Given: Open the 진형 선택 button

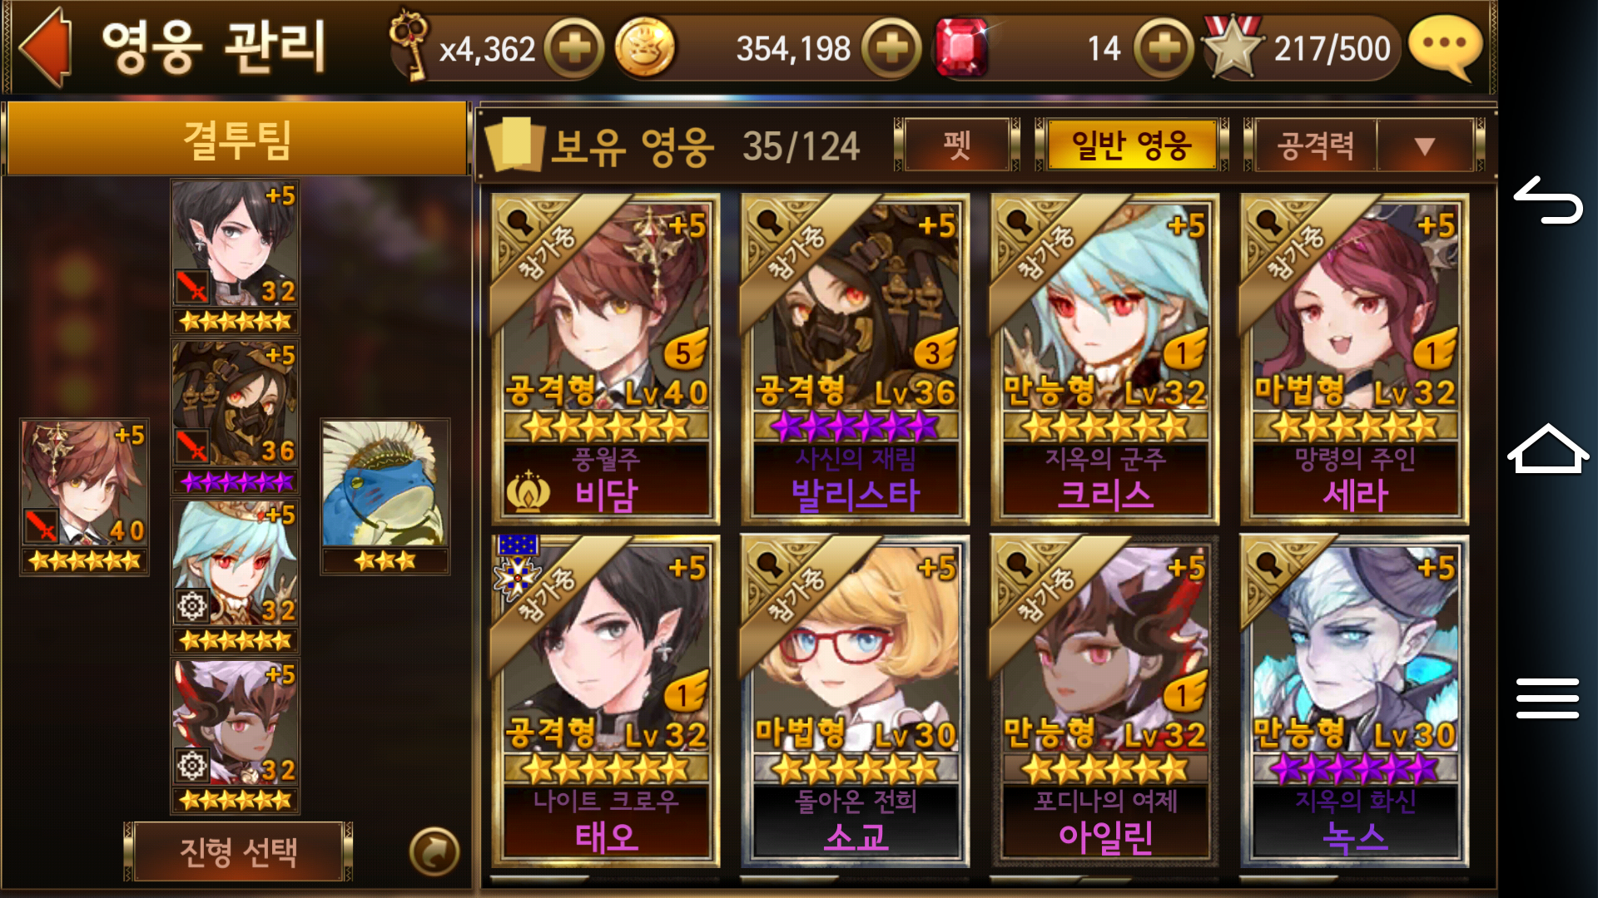Looking at the screenshot, I should [239, 851].
